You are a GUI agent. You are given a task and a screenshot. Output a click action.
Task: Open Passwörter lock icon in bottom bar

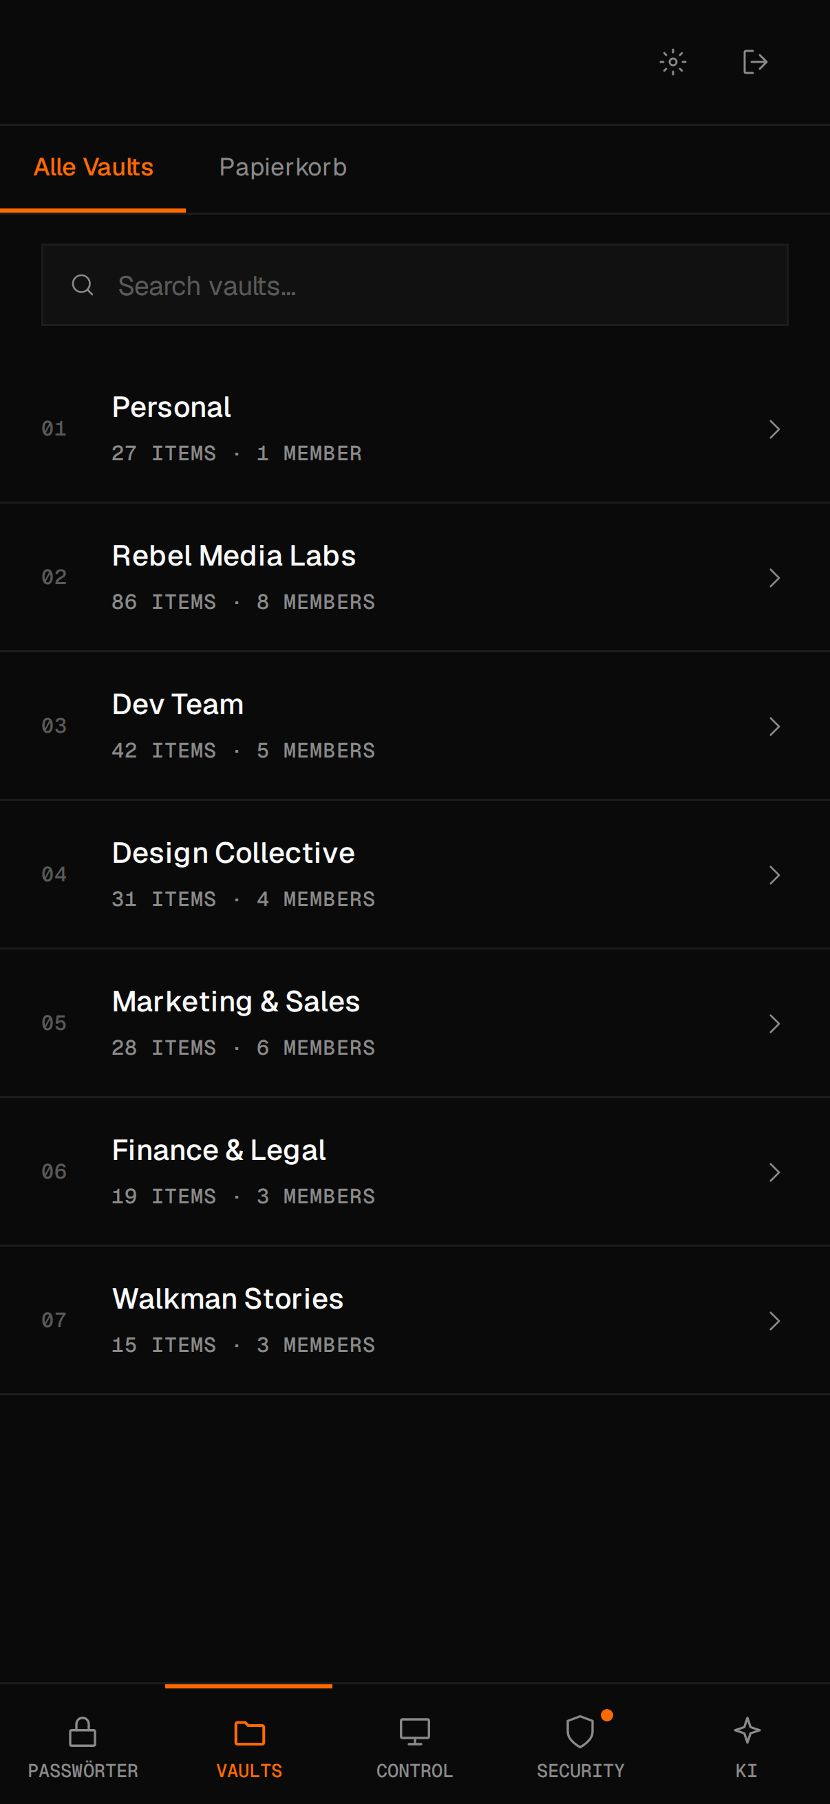click(83, 1731)
